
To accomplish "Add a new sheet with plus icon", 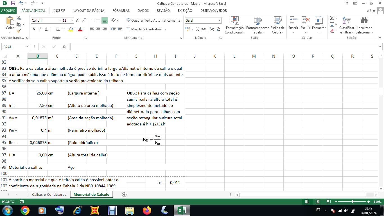I will 124,195.
